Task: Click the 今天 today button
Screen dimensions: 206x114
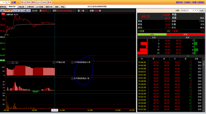Action: (x=202, y=11)
